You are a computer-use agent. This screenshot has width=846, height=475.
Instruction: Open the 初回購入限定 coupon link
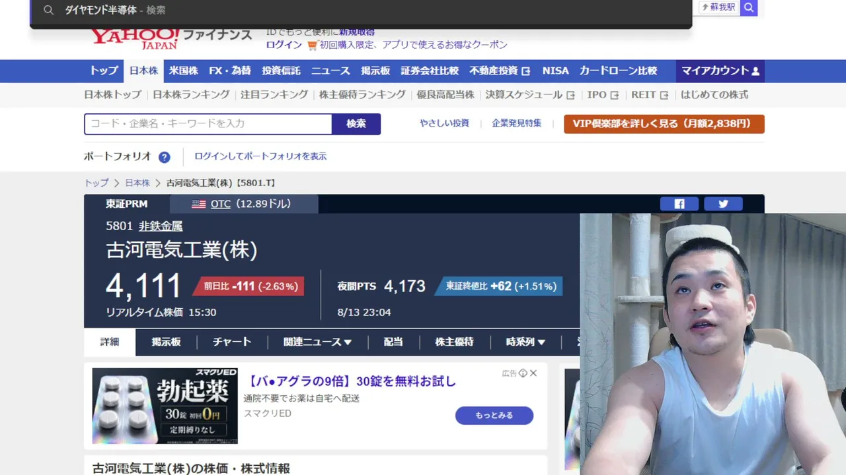(414, 45)
